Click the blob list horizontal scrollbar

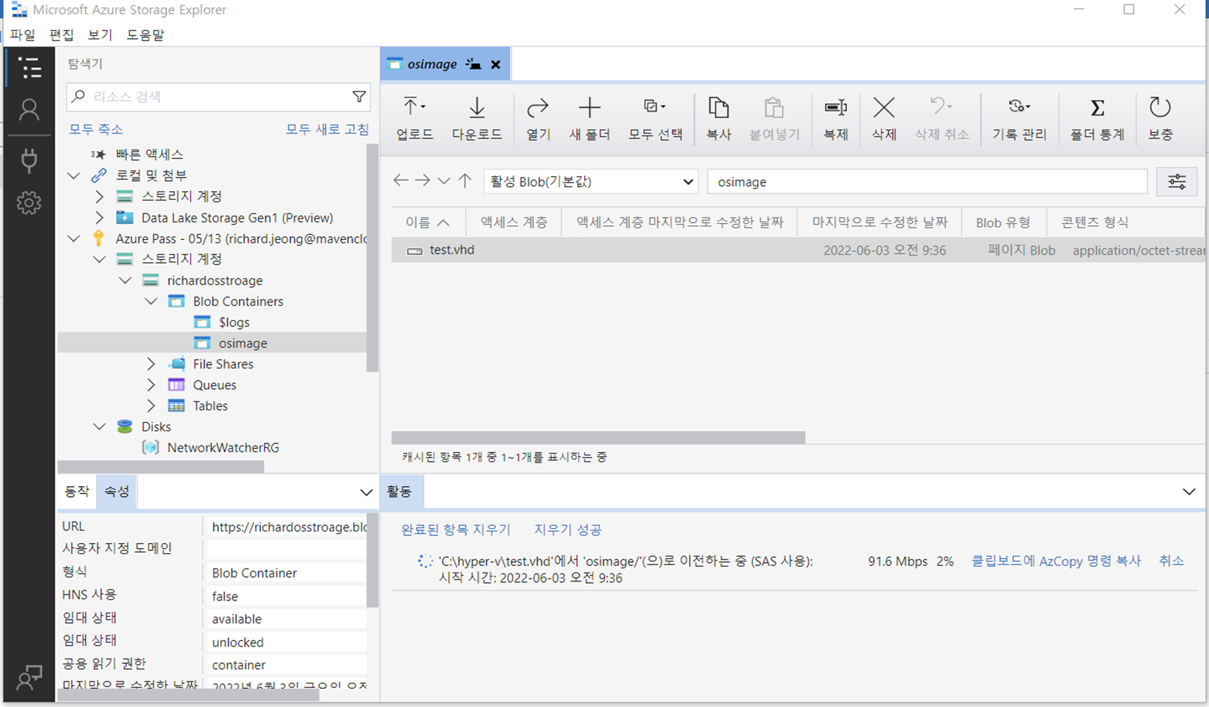point(597,437)
